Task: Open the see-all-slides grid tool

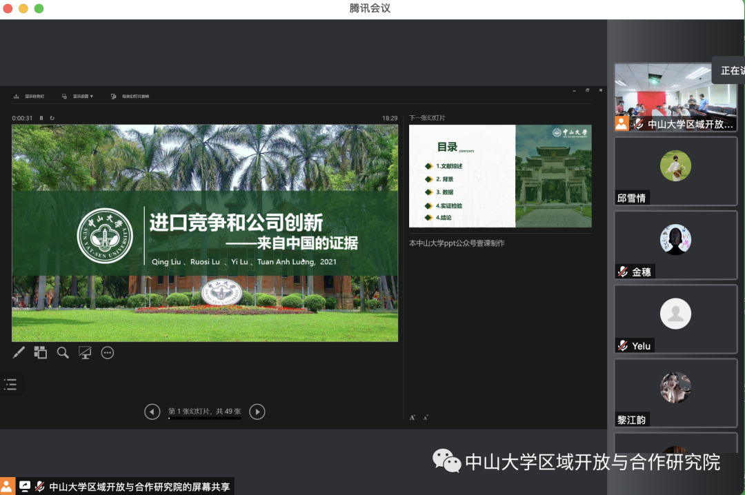Action: [41, 352]
